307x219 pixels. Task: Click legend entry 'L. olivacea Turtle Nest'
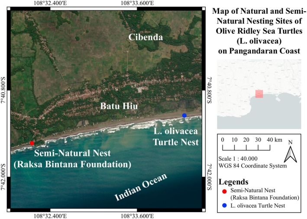258,206
